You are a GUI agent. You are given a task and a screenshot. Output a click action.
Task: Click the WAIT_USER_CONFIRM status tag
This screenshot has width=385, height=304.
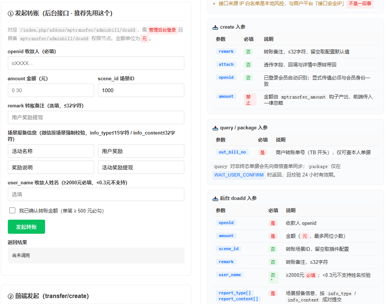tap(239, 175)
